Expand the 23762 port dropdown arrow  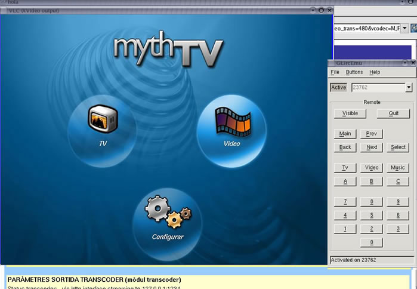point(409,87)
